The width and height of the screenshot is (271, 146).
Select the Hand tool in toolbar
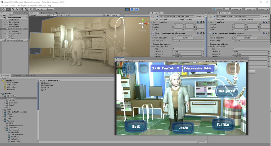coord(3,9)
